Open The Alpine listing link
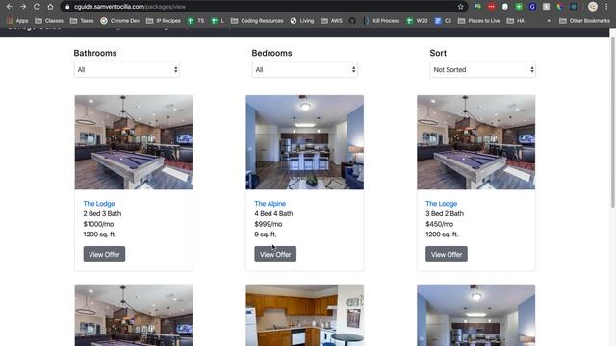Screen dimensions: 616x346 [270, 203]
